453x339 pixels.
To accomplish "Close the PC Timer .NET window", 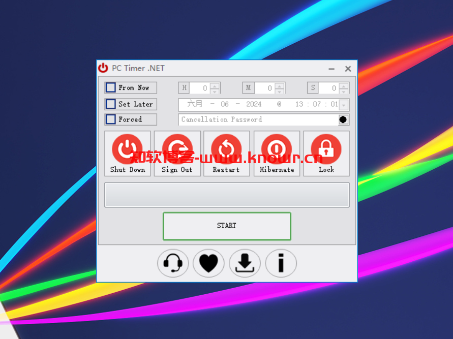I will pos(348,69).
